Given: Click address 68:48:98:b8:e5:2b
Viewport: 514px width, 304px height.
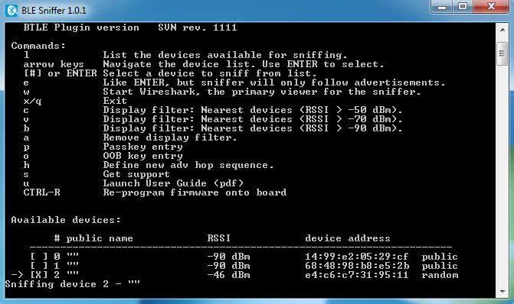Looking at the screenshot, I should [x=357, y=266].
